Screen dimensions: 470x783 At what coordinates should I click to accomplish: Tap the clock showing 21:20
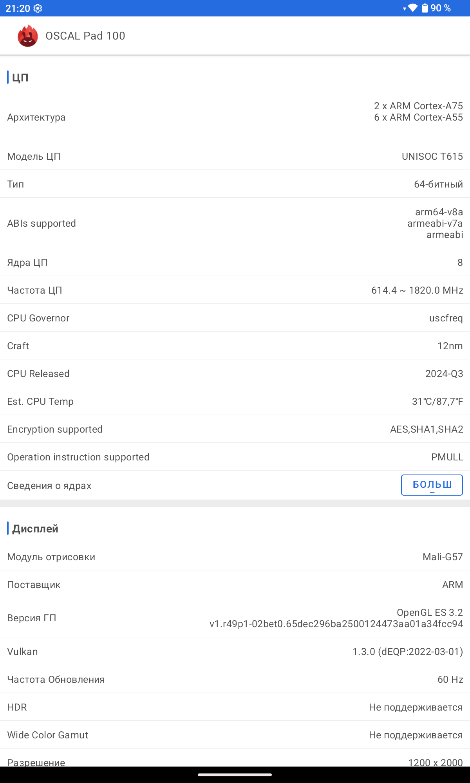pyautogui.click(x=18, y=8)
